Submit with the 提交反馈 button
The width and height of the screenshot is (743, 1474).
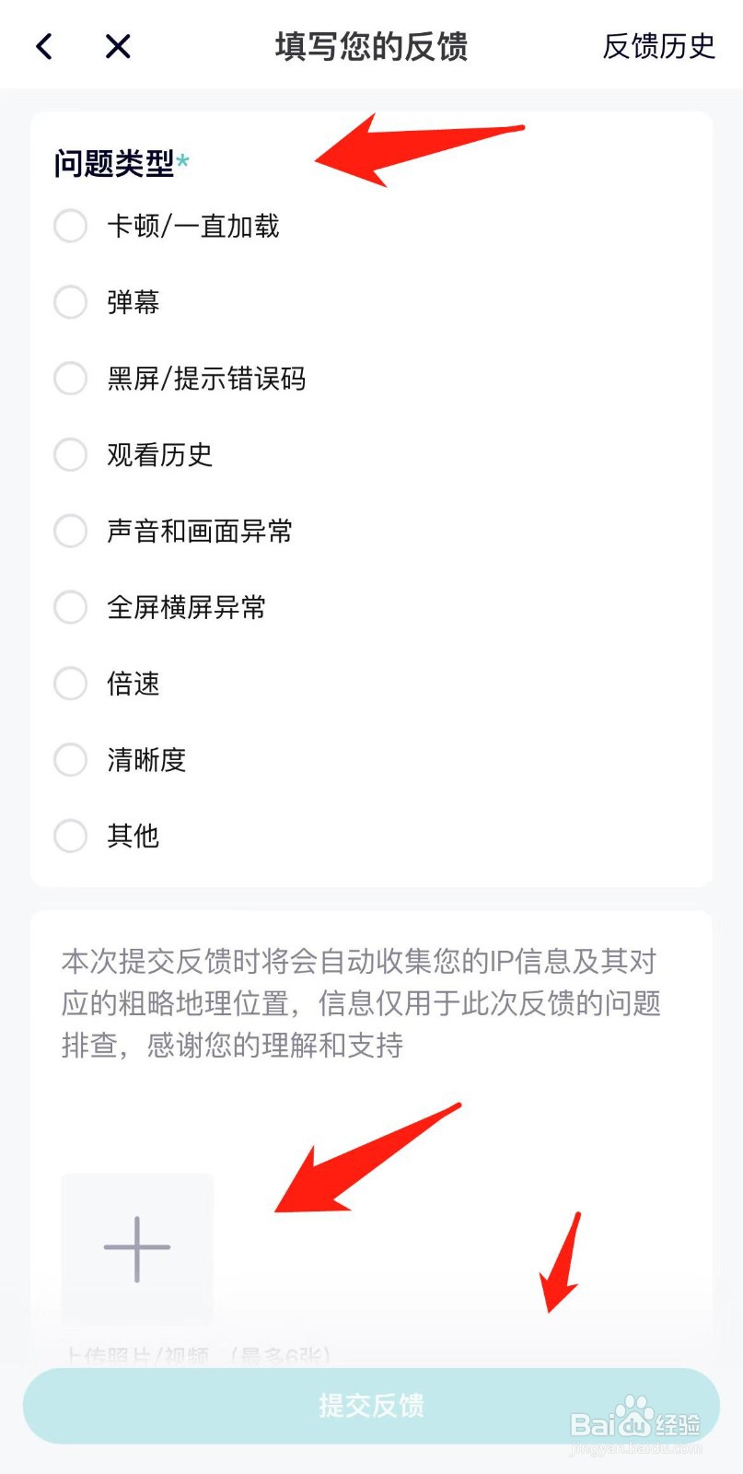tap(371, 1406)
